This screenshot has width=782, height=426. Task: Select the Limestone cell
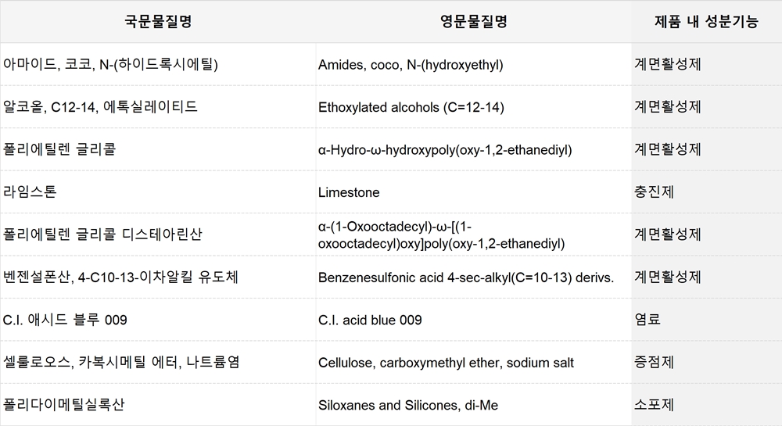click(x=473, y=192)
